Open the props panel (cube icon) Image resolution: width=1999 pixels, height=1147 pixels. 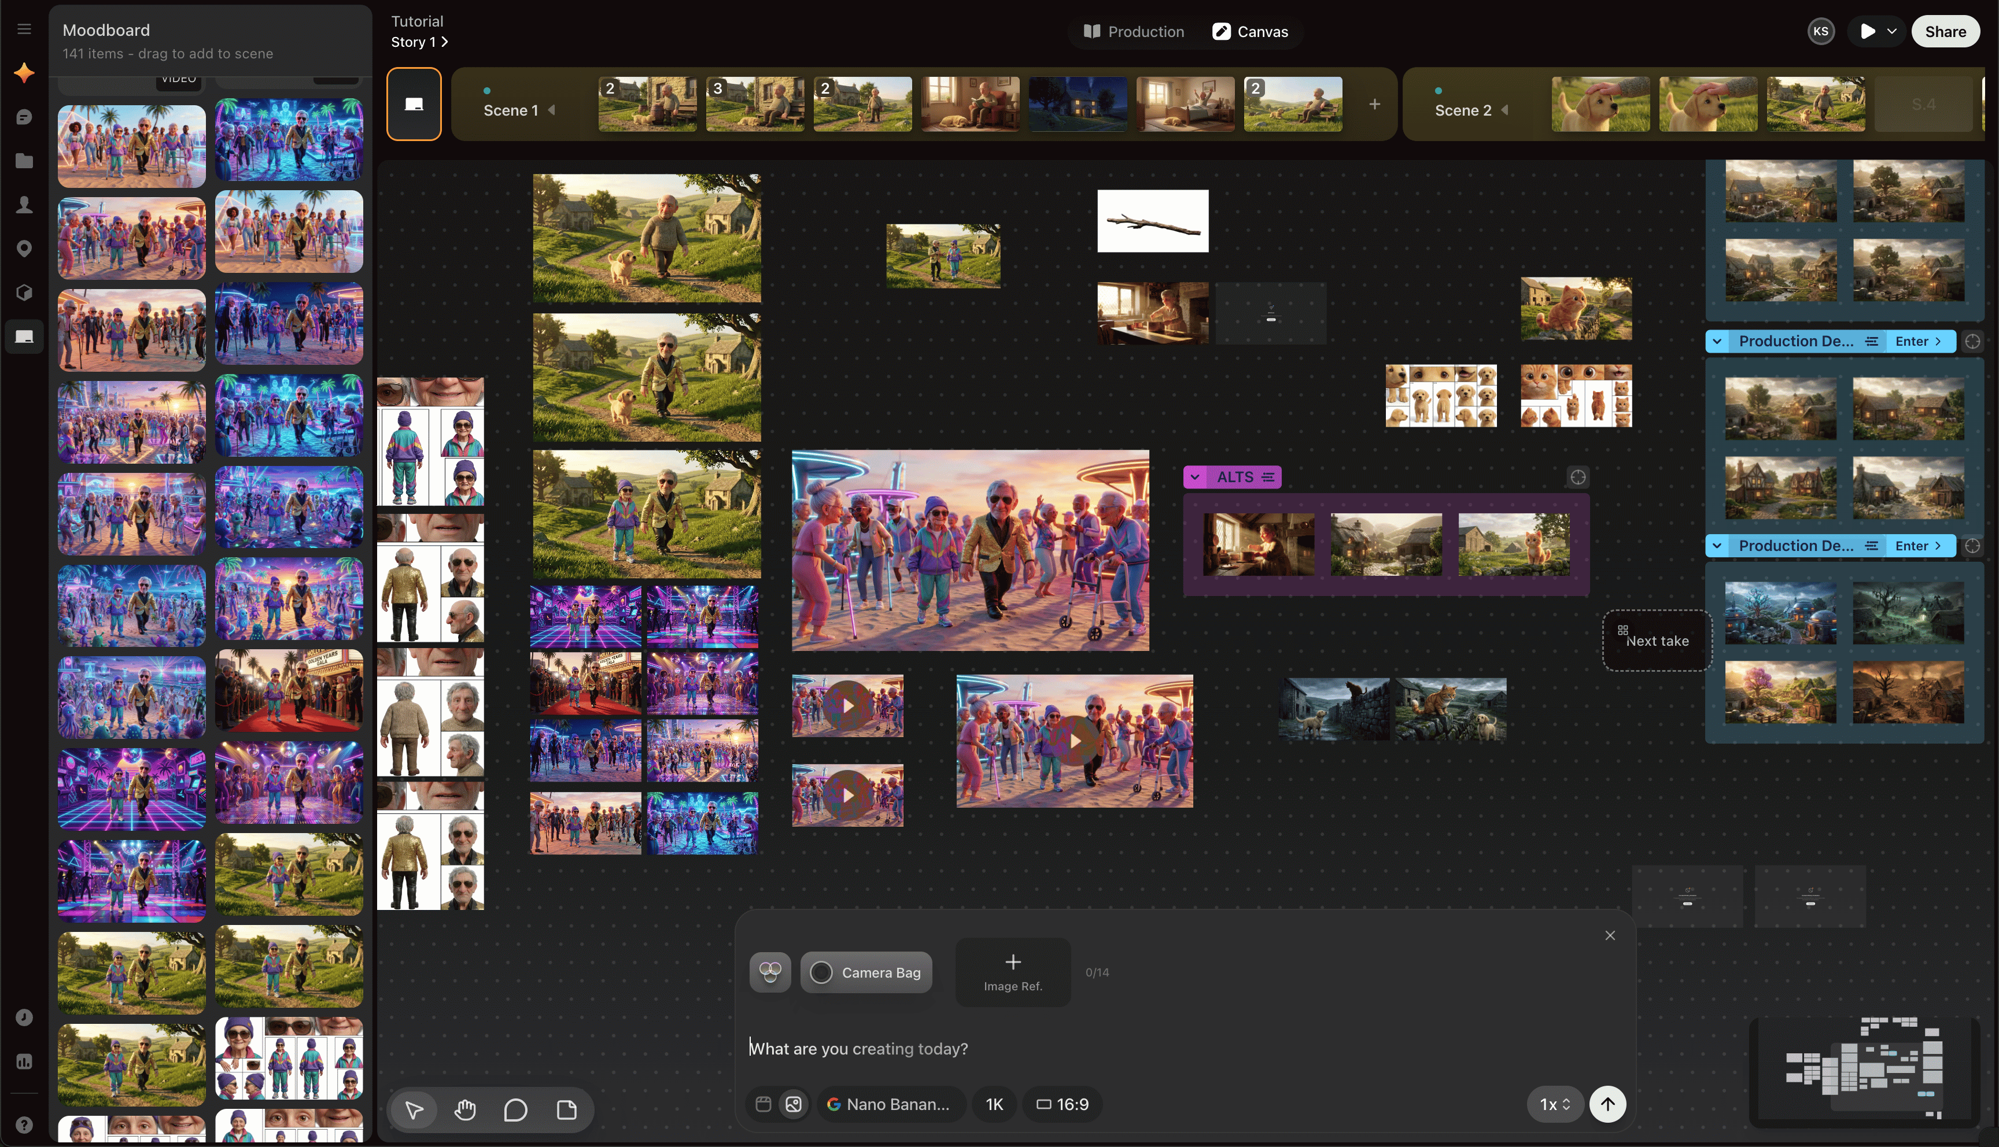[x=24, y=293]
